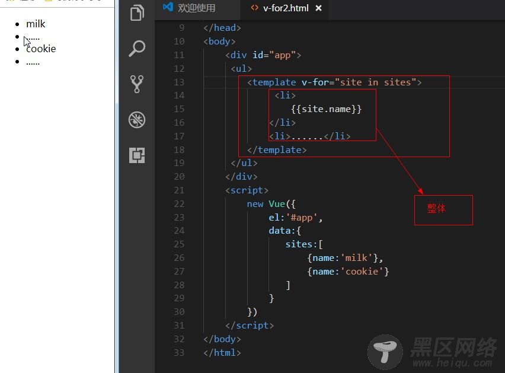Click the milk list item in browser
The height and width of the screenshot is (373, 505).
coord(36,24)
